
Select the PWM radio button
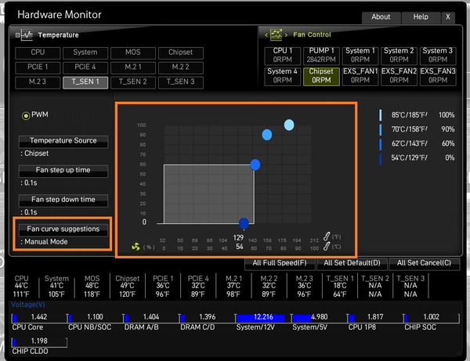pos(26,115)
